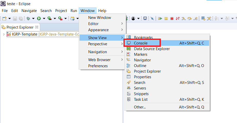237x123 pixels.
Task: Toggle the Use Step Filters icon
Action: coord(209,18)
